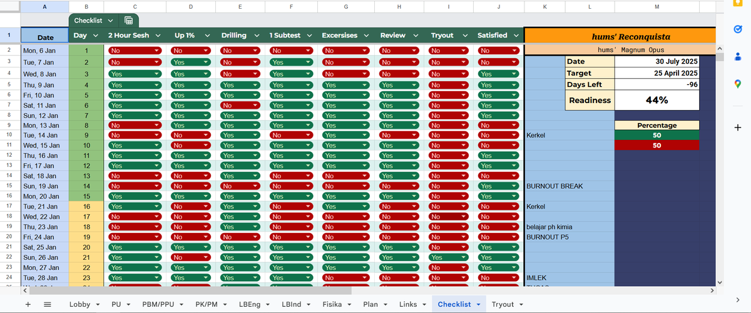Click the horizontal scrollbar thumb

click(191, 291)
